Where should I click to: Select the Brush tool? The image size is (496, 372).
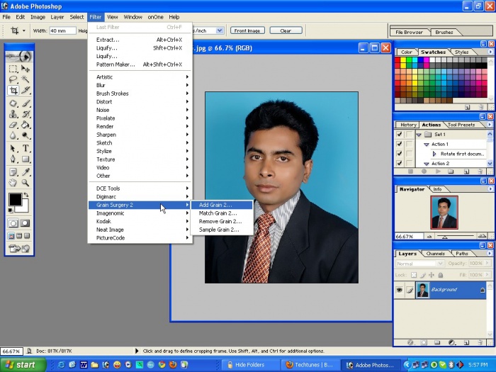tap(26, 103)
